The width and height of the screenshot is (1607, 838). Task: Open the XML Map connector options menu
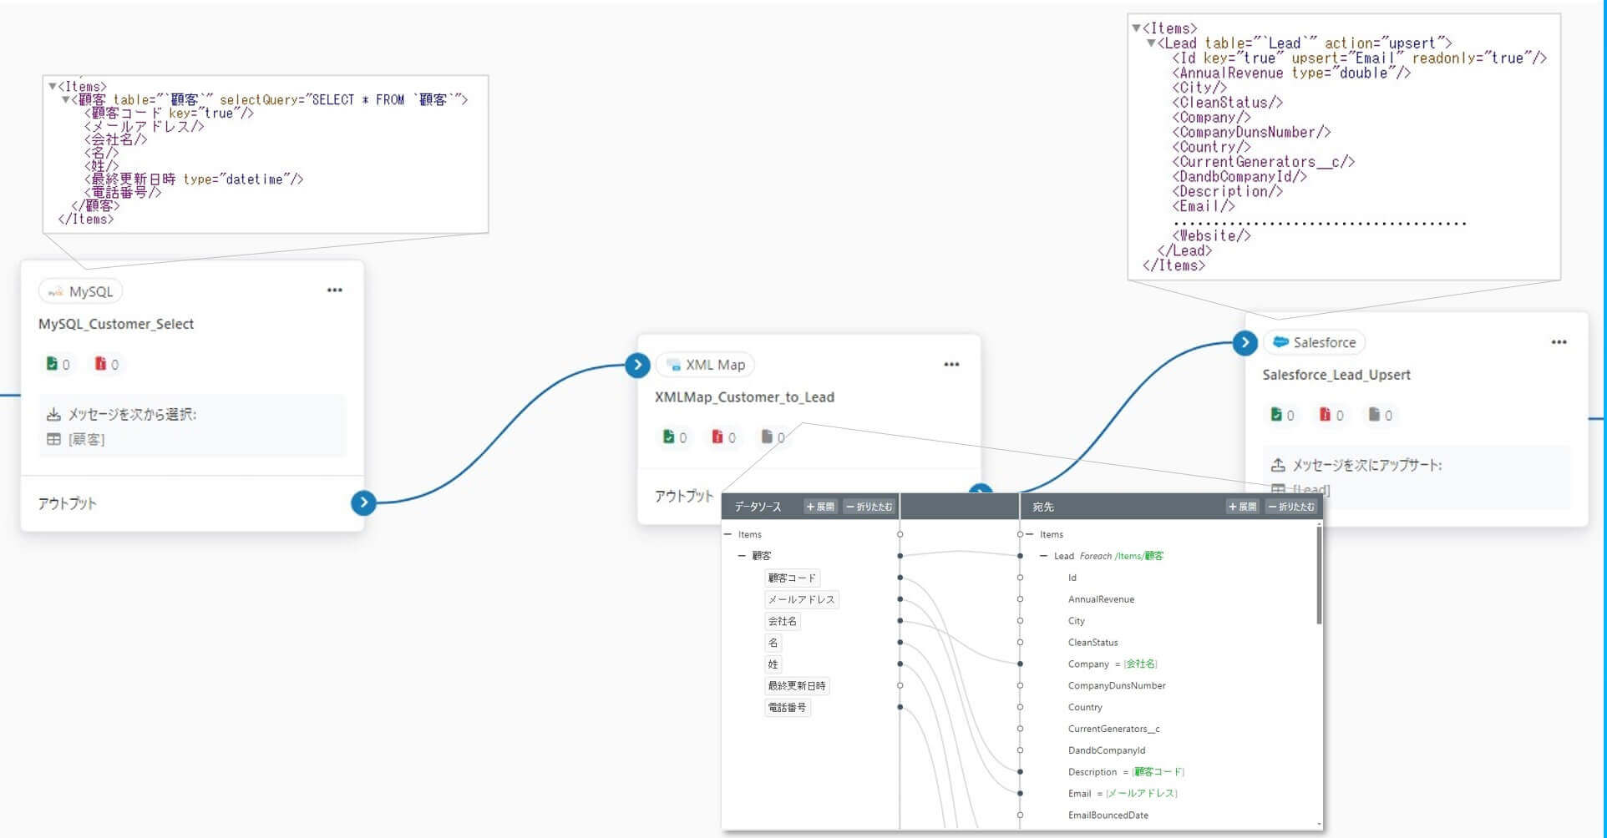[x=951, y=365]
